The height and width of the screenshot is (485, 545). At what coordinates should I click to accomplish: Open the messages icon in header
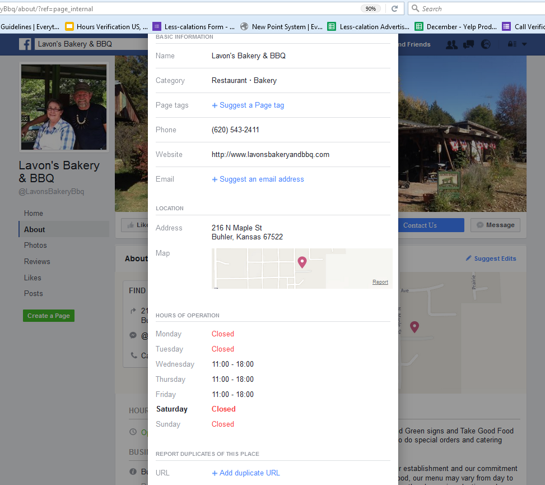click(468, 44)
